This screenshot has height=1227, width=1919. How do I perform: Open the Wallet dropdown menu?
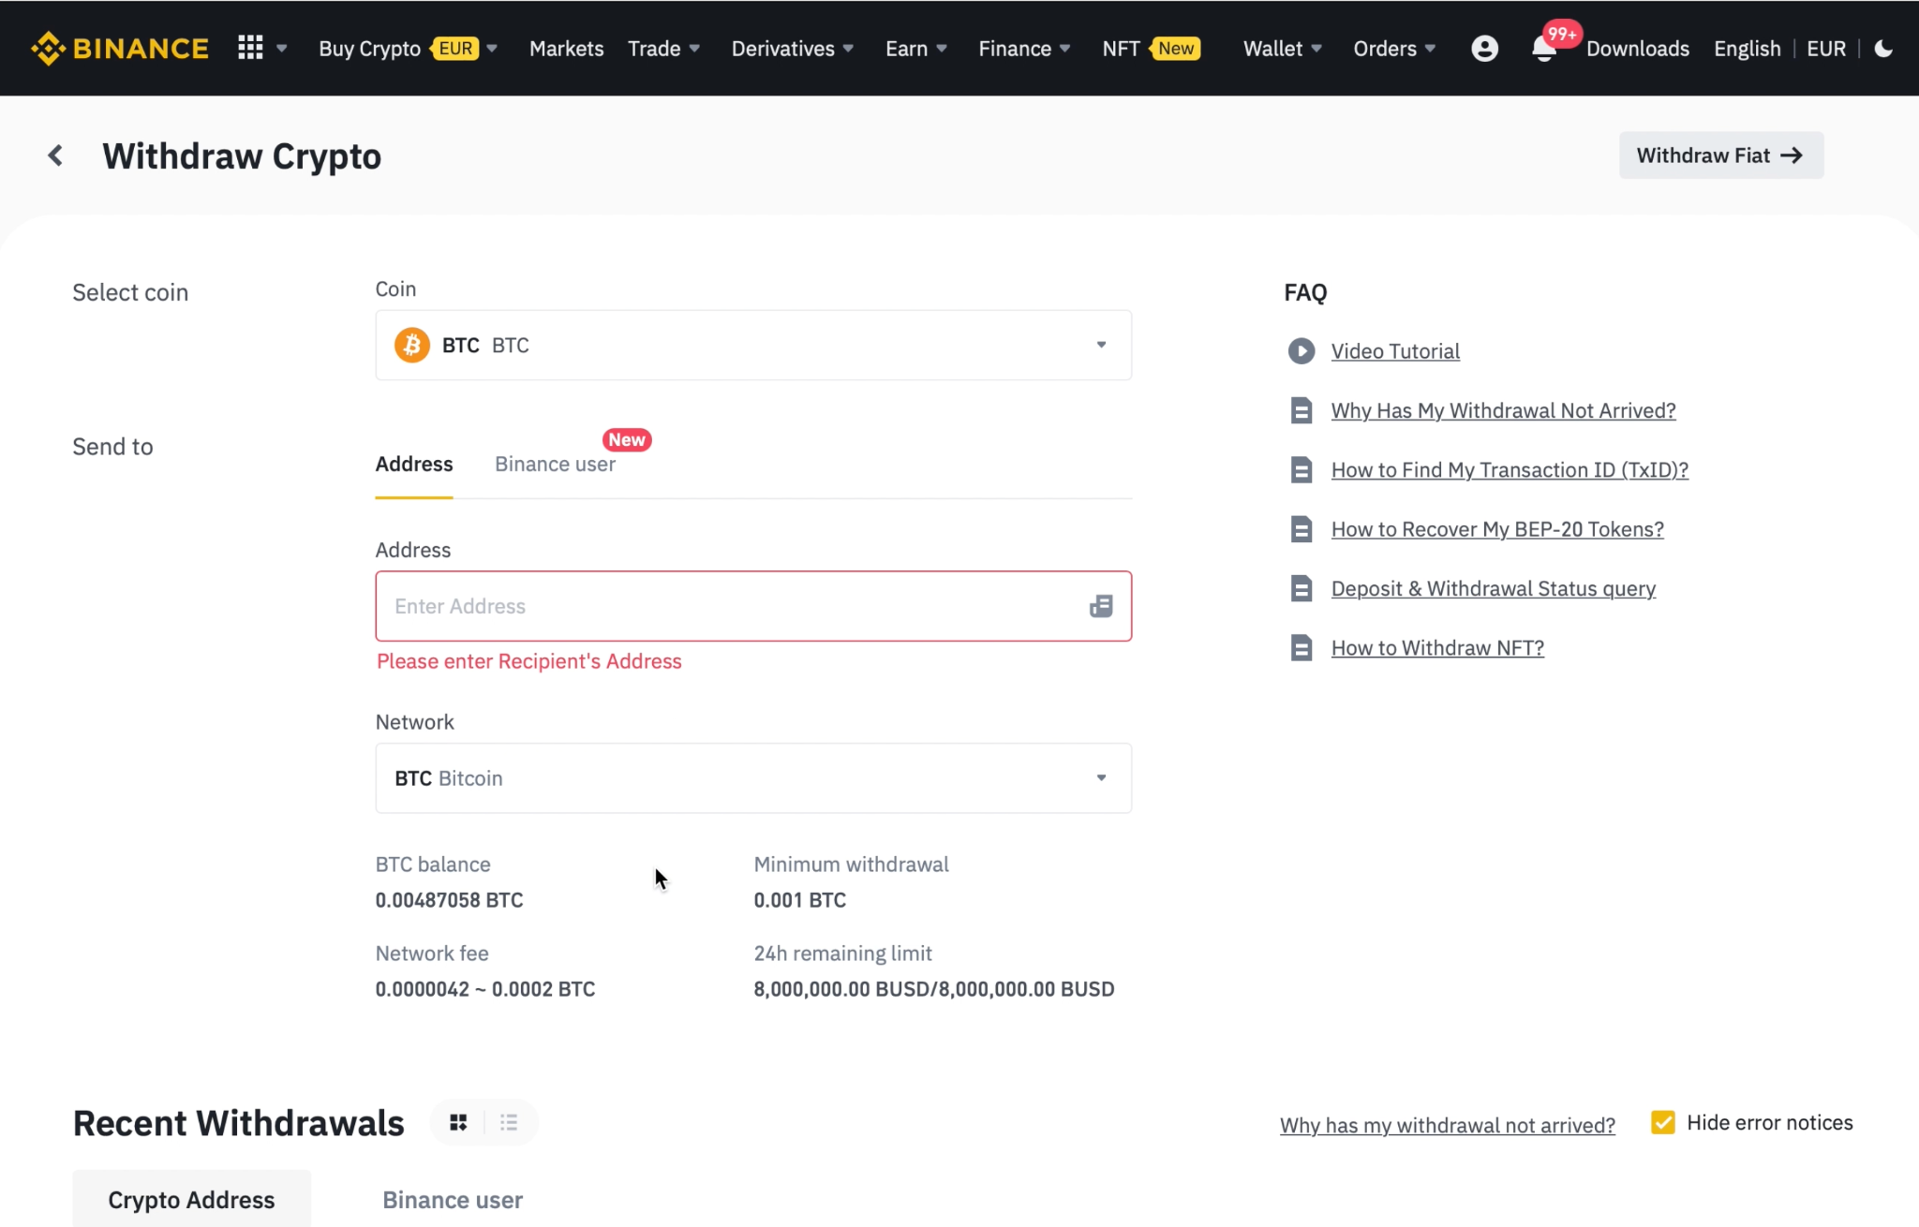click(1282, 49)
